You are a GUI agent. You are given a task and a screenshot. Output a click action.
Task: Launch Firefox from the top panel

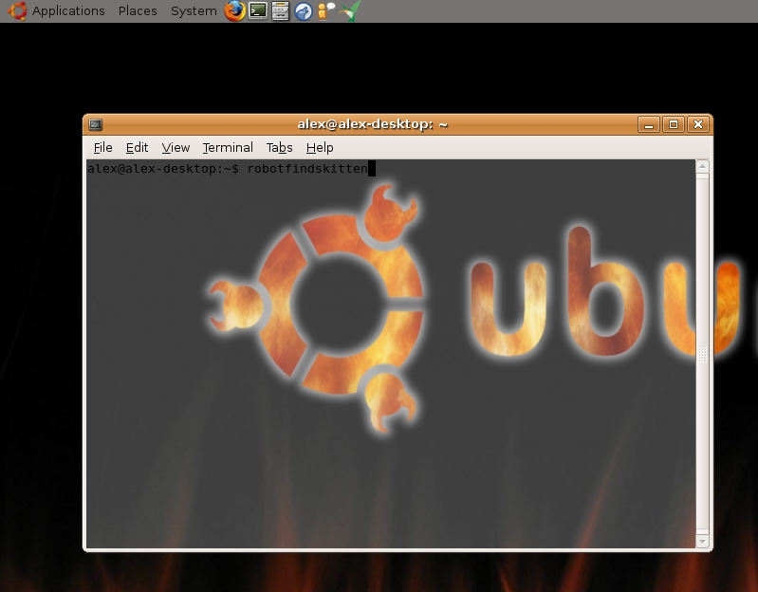pos(235,10)
